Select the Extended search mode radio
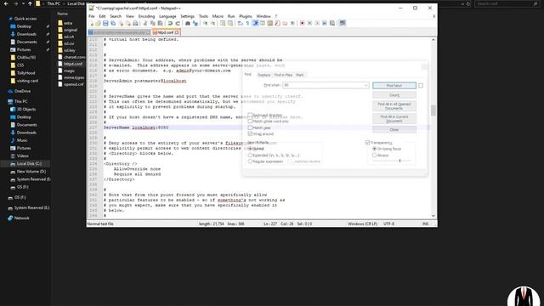The image size is (544, 306). 250,155
